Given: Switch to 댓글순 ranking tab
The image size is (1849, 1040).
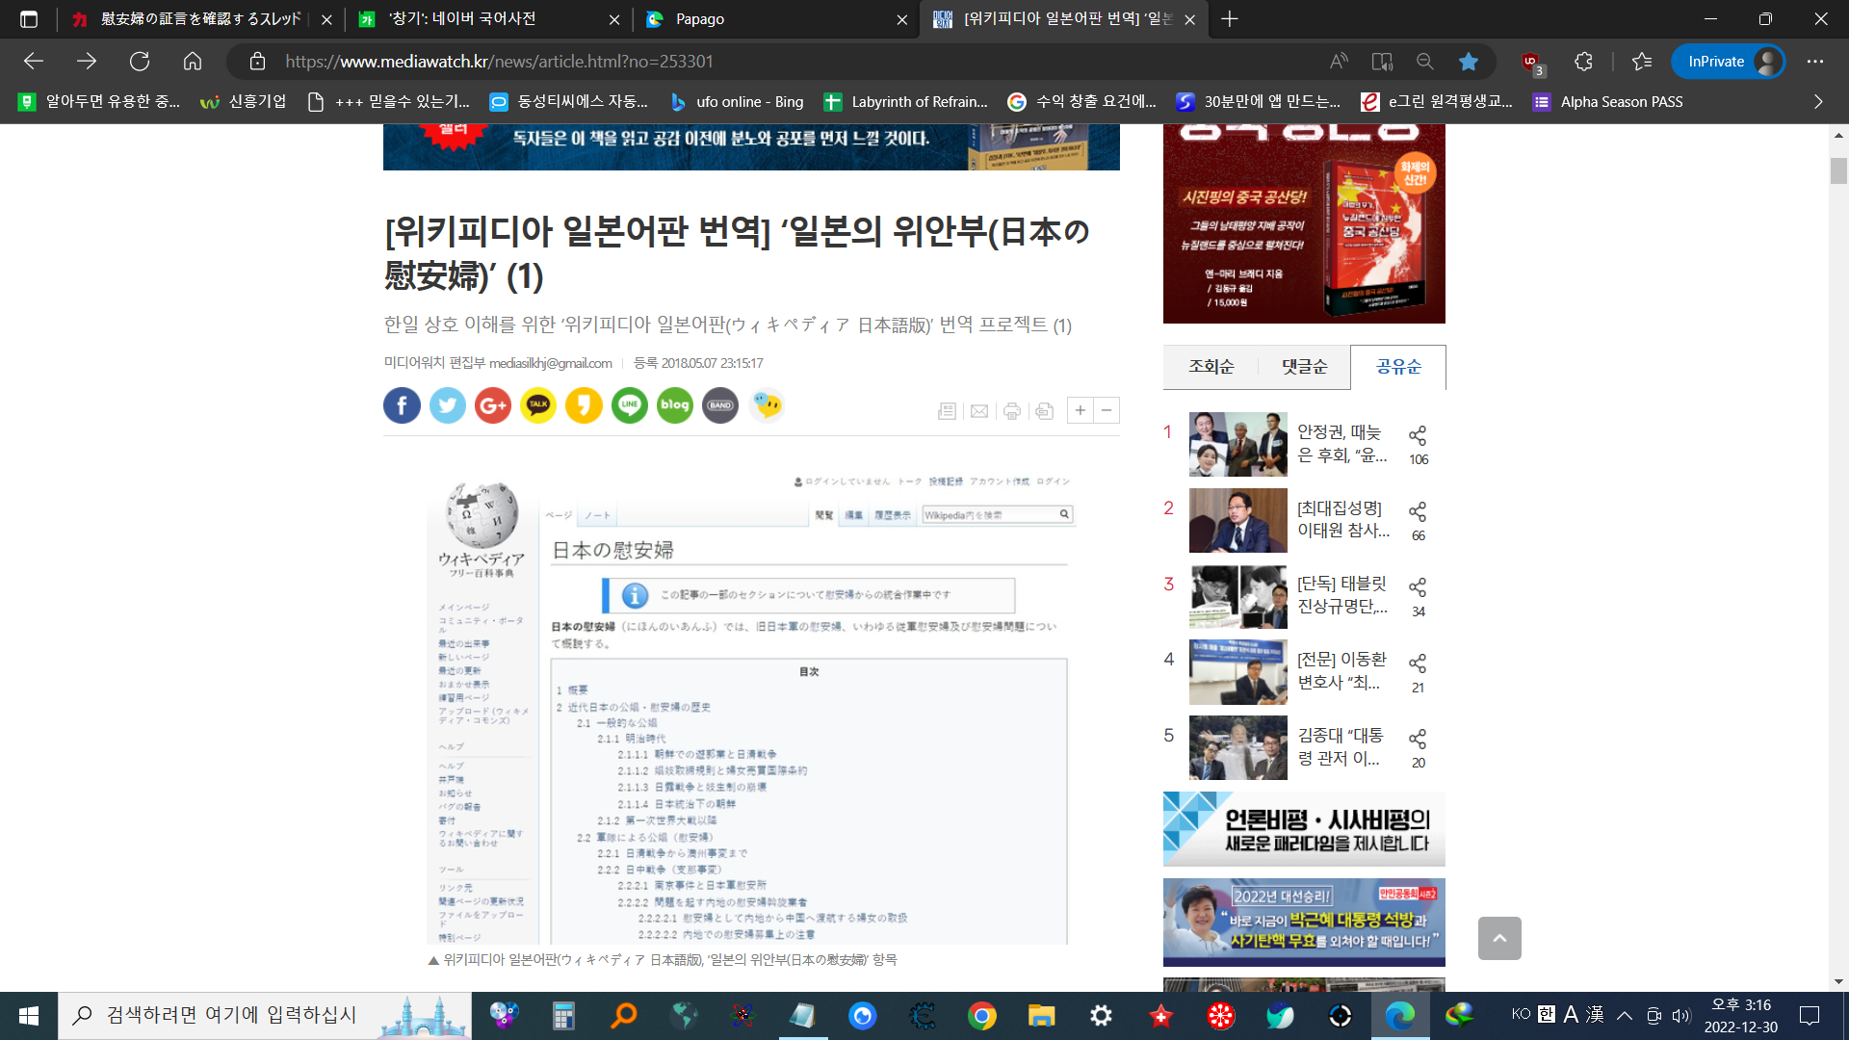Looking at the screenshot, I should (x=1304, y=367).
